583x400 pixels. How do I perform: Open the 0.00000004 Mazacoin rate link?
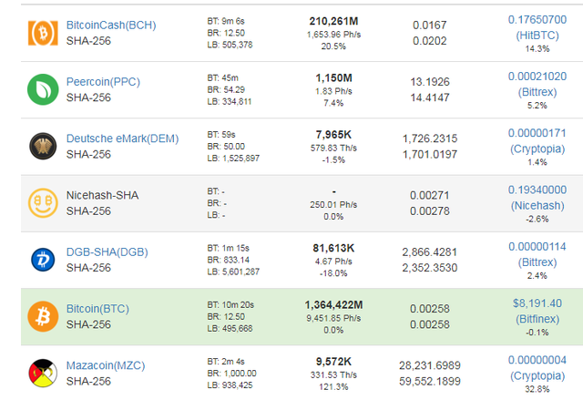[537, 360]
